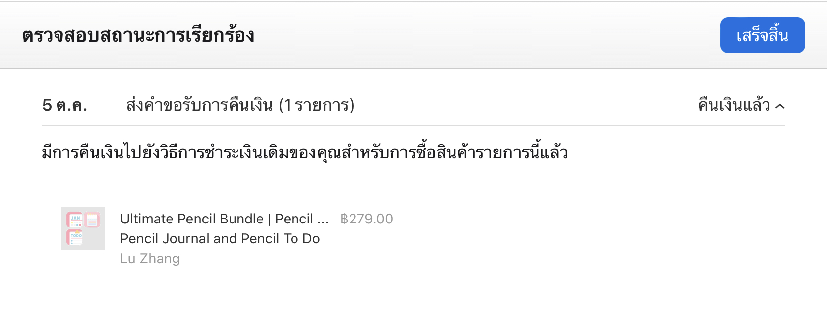Open the Ultimate Pencil Bundle title
827x333 pixels.
point(192,219)
